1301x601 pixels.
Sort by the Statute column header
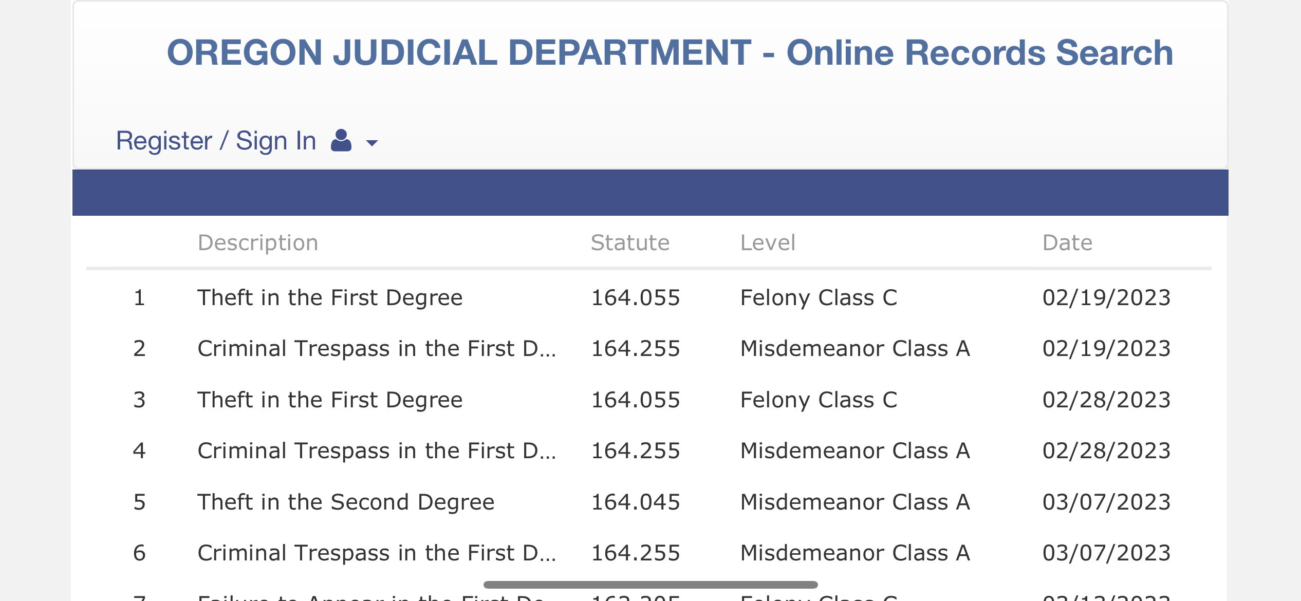point(630,242)
